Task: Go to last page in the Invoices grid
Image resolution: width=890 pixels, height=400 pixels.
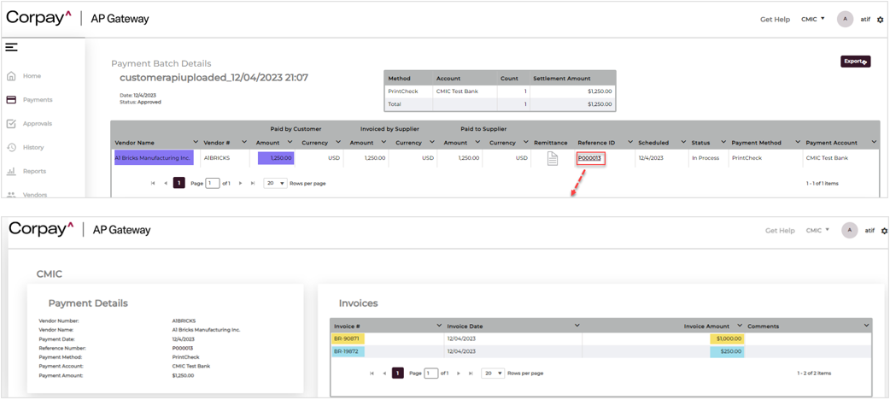Action: pos(471,374)
